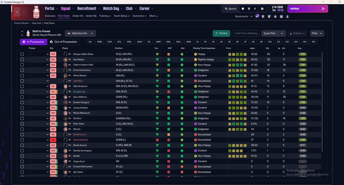Image resolution: width=344 pixels, height=185 pixels.
Task: Open the Portal menu
Action: point(51,9)
